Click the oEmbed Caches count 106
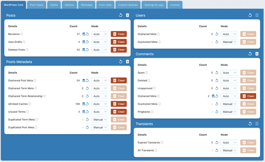265x162 pixels. [78, 104]
